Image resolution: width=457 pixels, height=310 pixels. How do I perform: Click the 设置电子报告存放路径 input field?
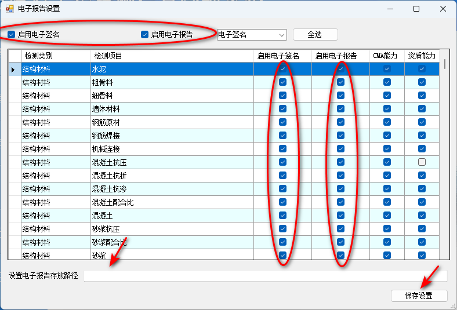pos(265,276)
